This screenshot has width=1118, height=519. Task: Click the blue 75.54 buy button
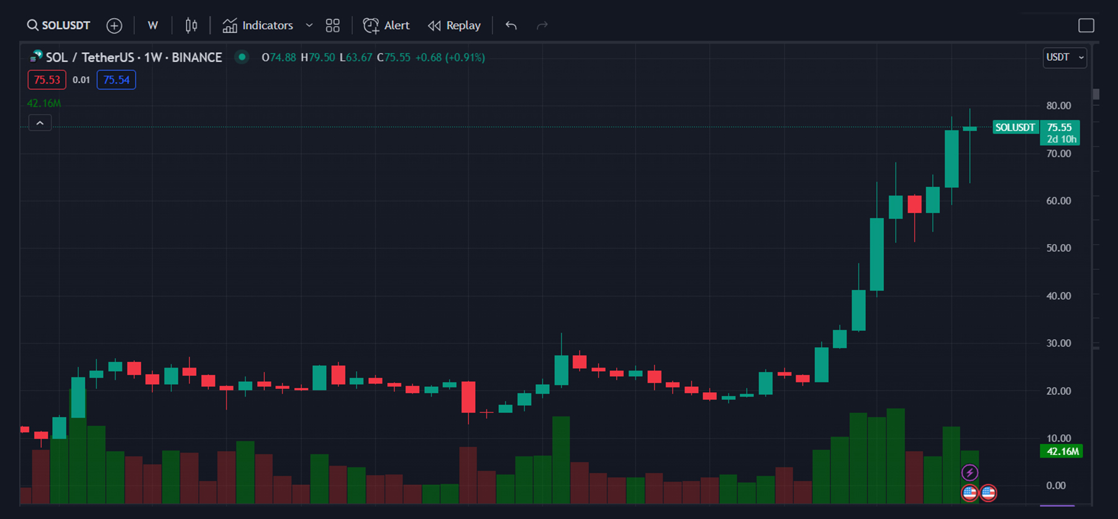coord(116,79)
